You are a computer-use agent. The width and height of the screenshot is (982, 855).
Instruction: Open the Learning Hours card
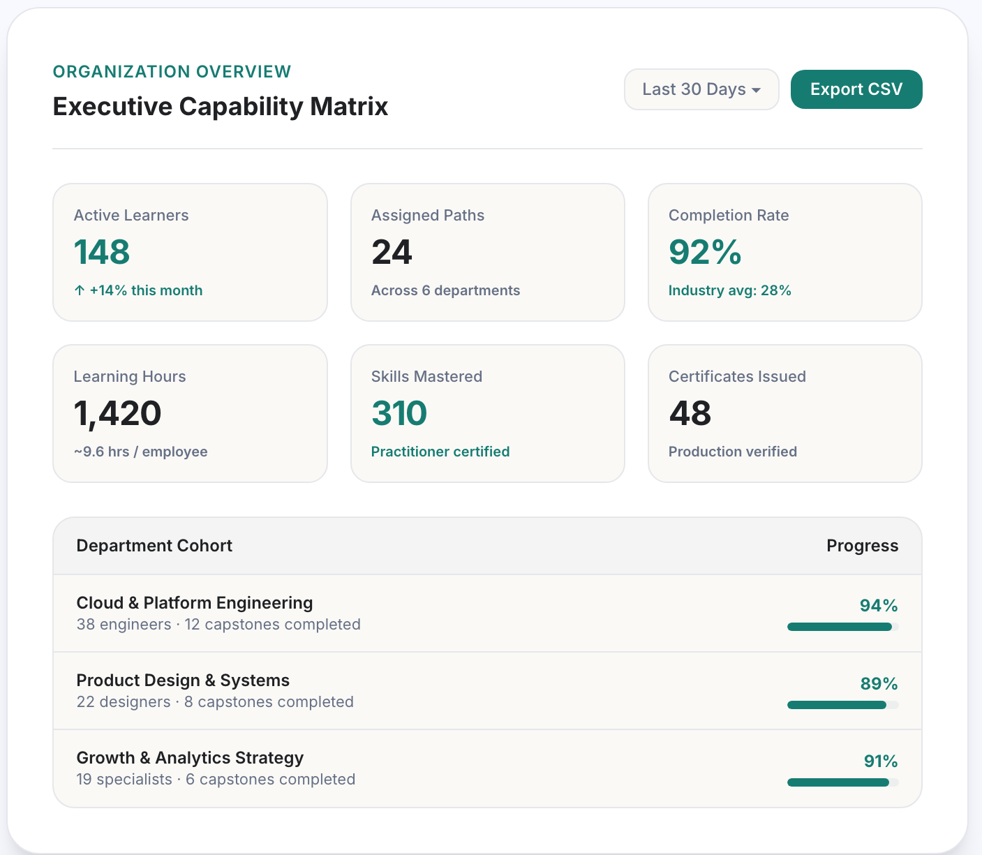pos(190,413)
